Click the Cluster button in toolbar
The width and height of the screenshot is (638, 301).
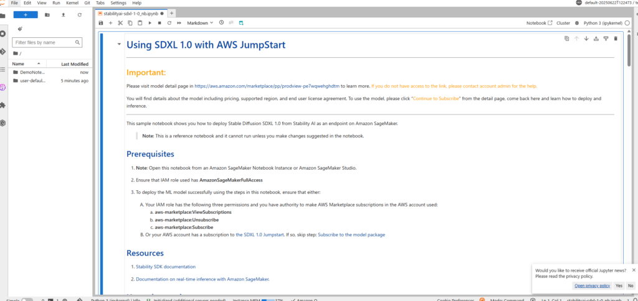[x=563, y=23]
